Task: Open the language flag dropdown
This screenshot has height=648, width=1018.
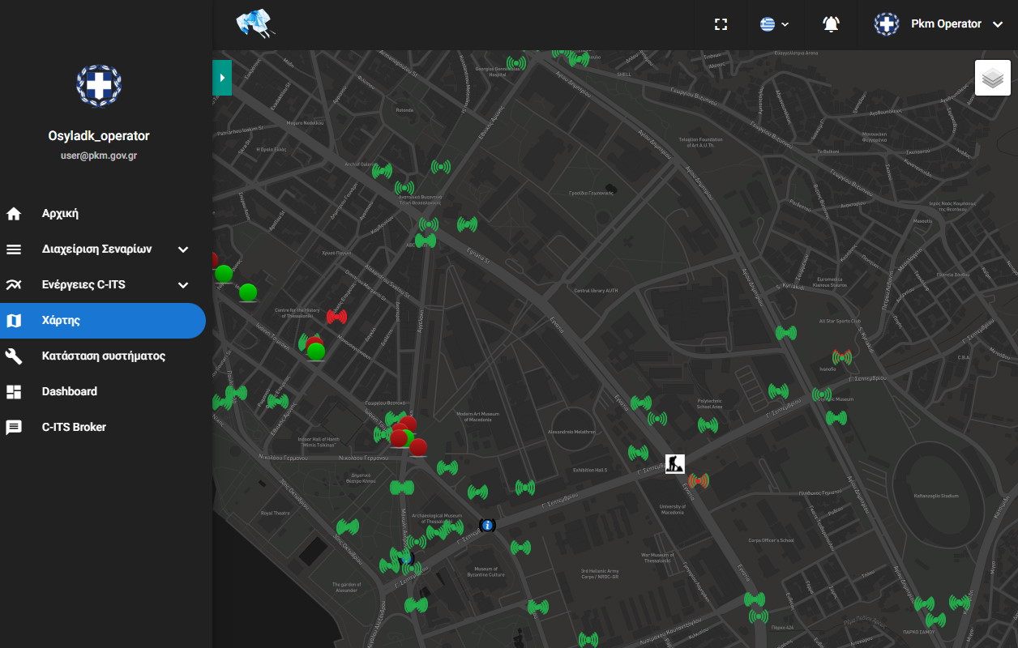Action: 774,24
